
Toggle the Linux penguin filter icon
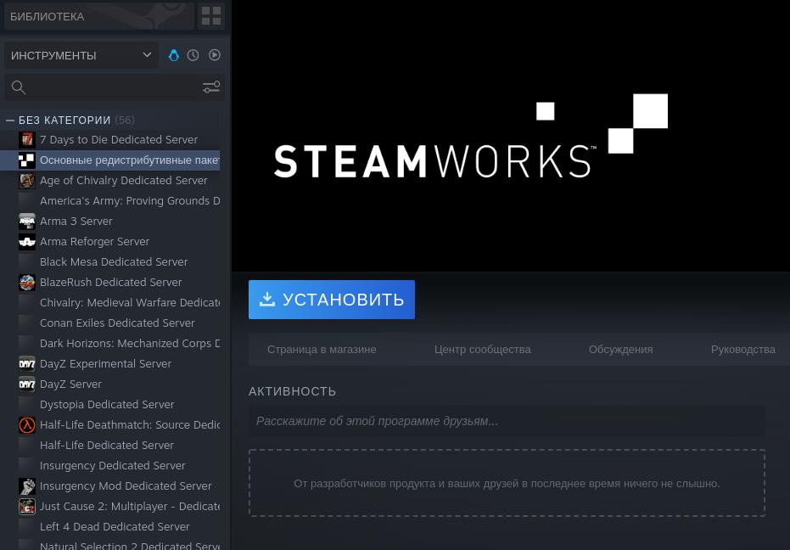(x=174, y=55)
